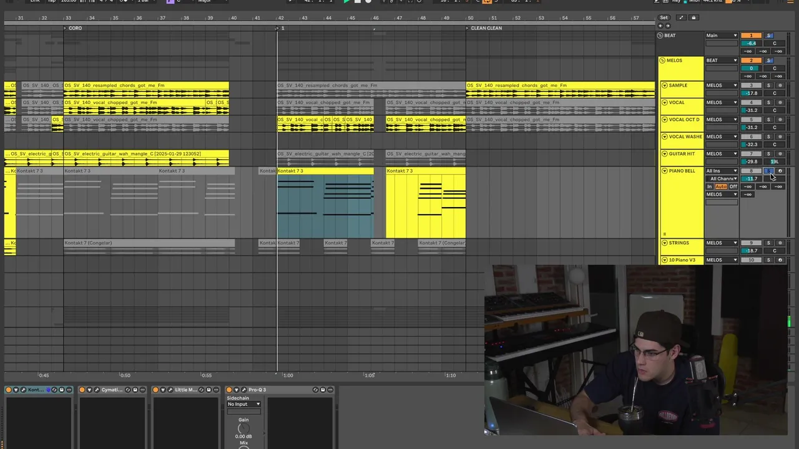Image resolution: width=799 pixels, height=449 pixels.
Task: Open Pro-Q 3 Sidechain No Input dropdown
Action: [x=243, y=404]
